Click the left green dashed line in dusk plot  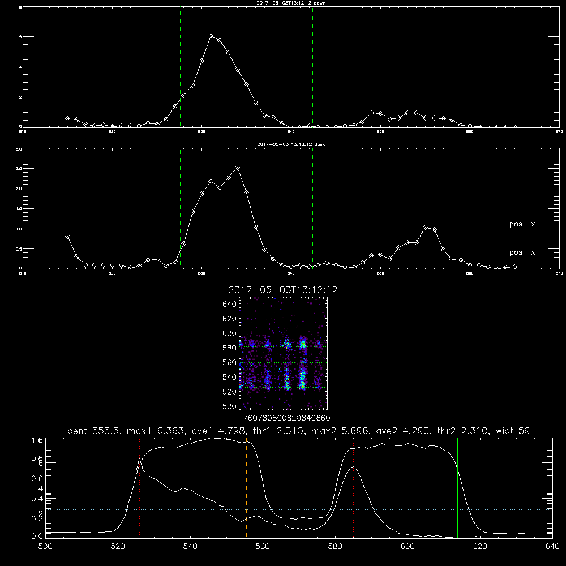(180, 209)
